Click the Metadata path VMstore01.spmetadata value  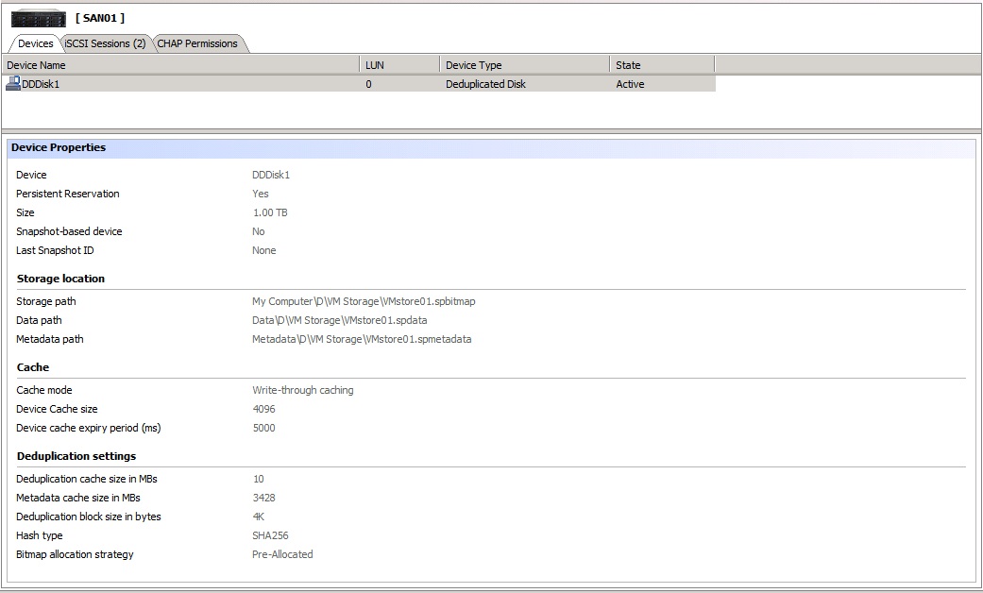point(362,339)
